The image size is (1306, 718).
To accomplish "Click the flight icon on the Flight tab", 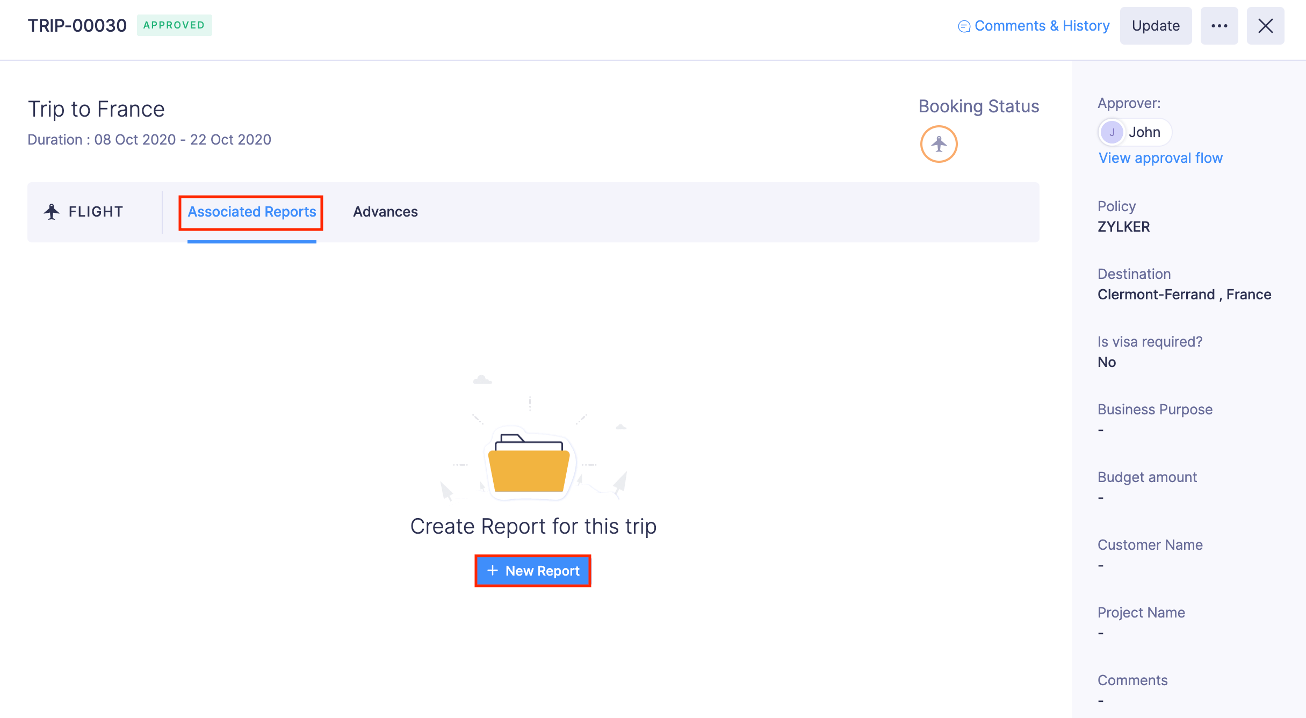I will click(x=52, y=211).
